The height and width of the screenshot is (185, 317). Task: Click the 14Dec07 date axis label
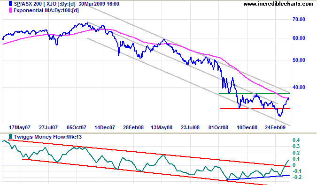click(105, 127)
